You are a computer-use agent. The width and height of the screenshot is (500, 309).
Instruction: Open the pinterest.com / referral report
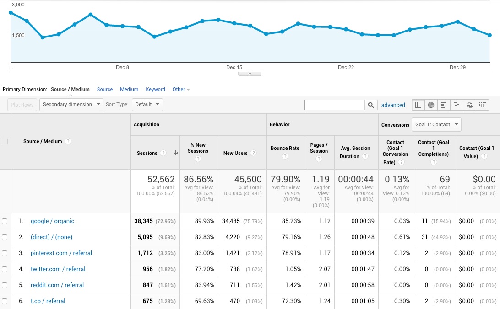click(x=61, y=253)
